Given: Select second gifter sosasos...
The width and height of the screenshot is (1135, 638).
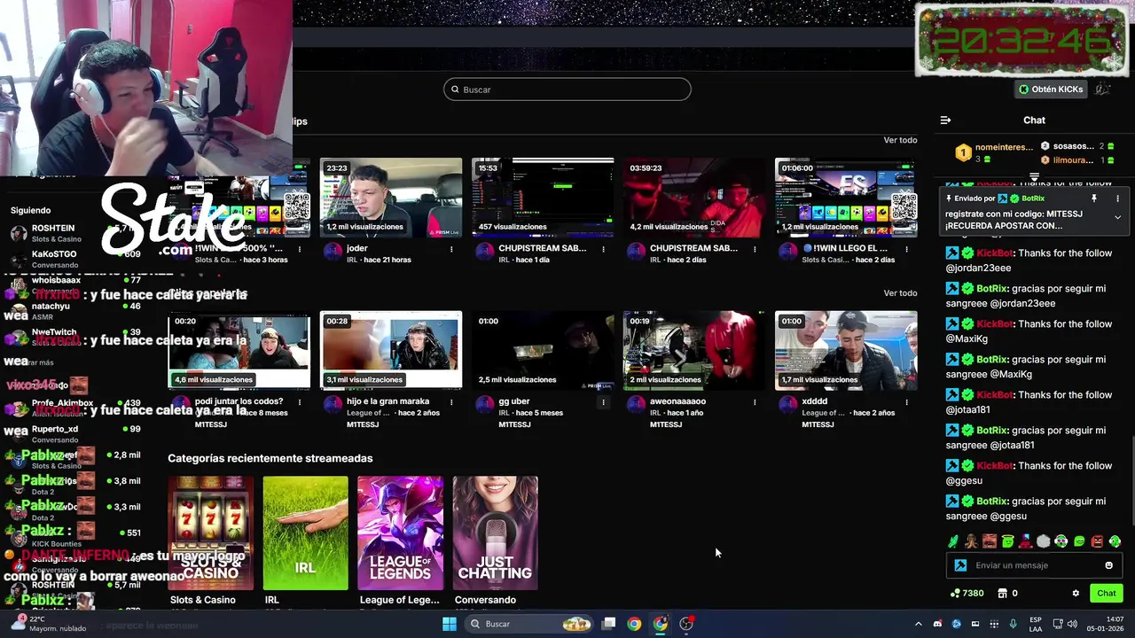Looking at the screenshot, I should point(1077,146).
